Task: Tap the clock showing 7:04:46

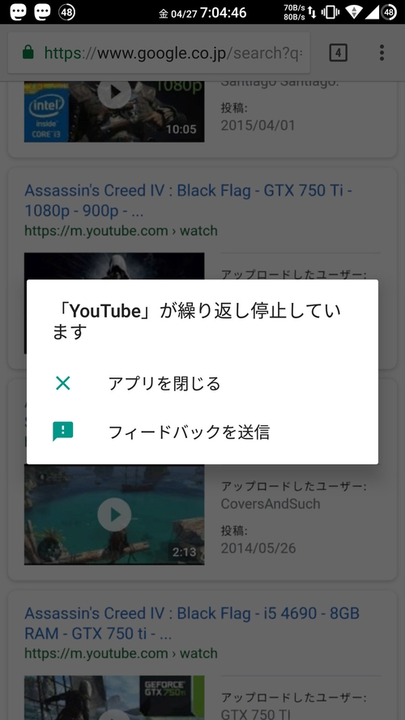Action: point(224,12)
